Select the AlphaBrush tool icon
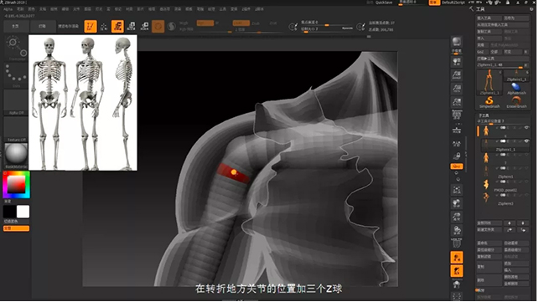539x302 pixels. pyautogui.click(x=516, y=89)
